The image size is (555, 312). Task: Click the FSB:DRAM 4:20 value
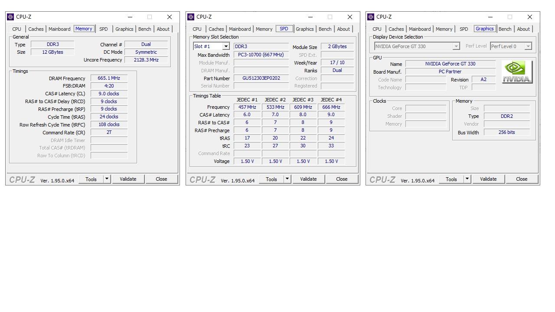click(109, 86)
